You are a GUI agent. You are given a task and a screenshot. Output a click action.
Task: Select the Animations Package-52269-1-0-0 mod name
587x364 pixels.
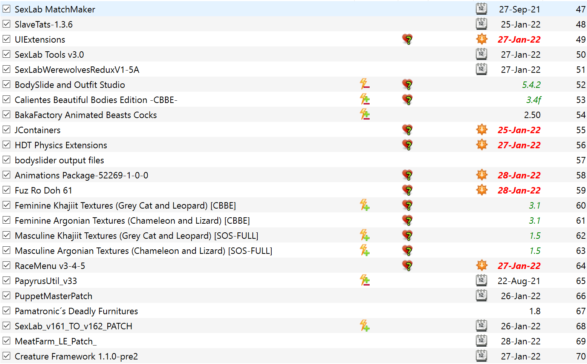click(81, 175)
